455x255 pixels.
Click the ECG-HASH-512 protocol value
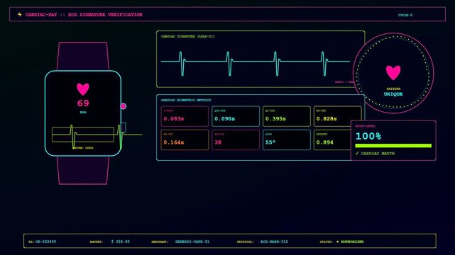[x=274, y=242]
